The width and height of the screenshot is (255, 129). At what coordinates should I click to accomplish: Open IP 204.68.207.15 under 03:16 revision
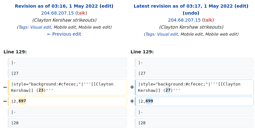pos(57,13)
